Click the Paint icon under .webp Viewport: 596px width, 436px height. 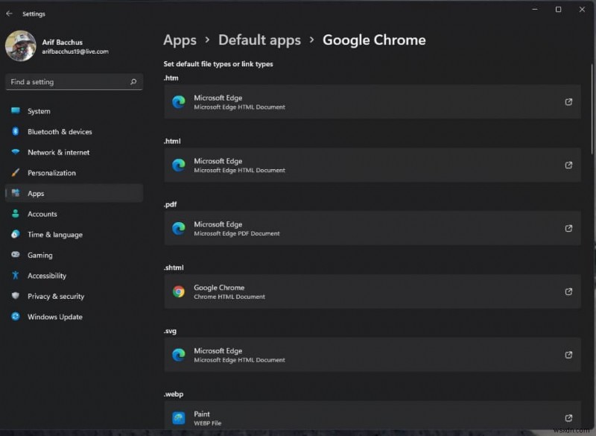pos(179,418)
